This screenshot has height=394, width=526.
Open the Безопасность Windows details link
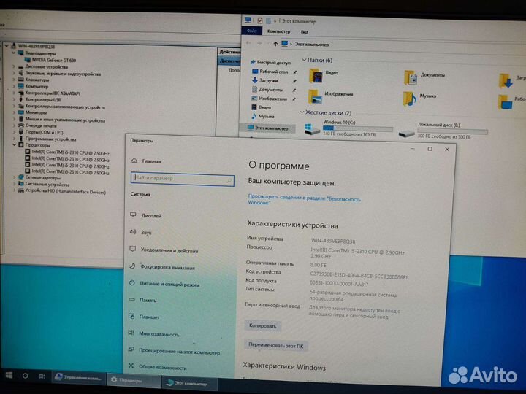point(304,199)
